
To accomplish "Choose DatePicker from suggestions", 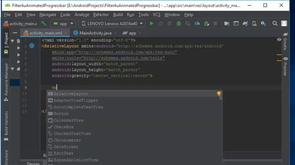I will (x=135, y=147).
